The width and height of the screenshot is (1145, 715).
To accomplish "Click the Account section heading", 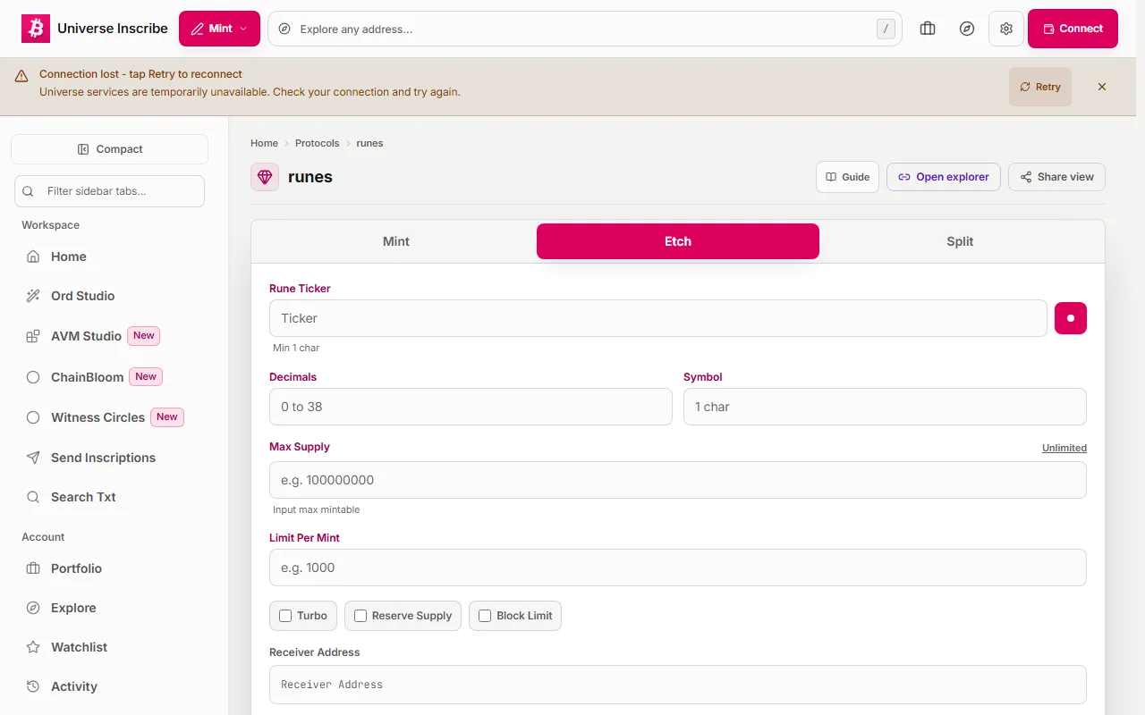I will point(43,537).
